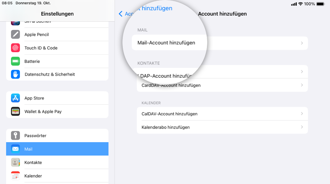Choose Kalenderabo hinzufügen

tap(222, 127)
